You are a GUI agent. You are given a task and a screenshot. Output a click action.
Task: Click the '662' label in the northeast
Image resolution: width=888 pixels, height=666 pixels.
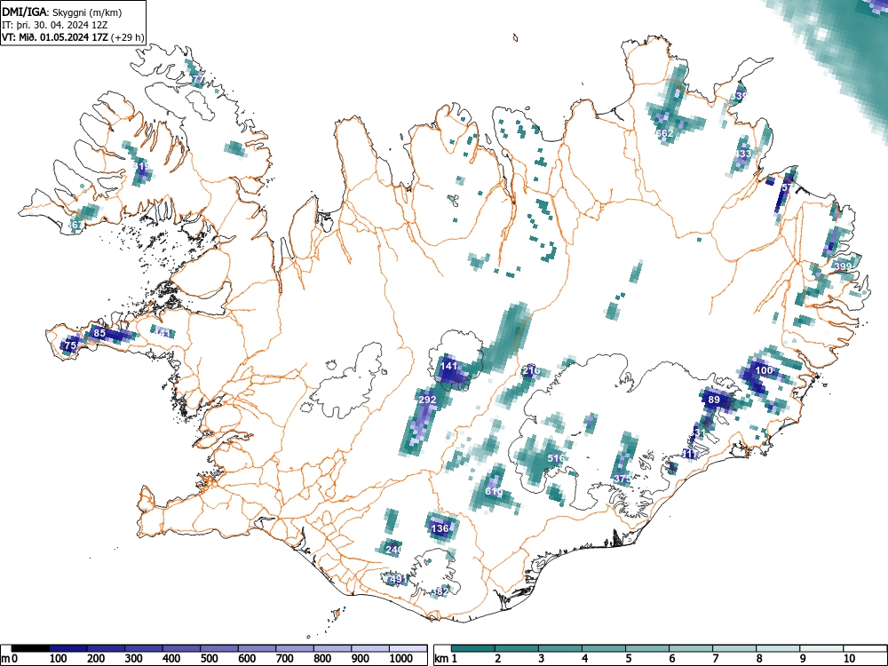[664, 134]
